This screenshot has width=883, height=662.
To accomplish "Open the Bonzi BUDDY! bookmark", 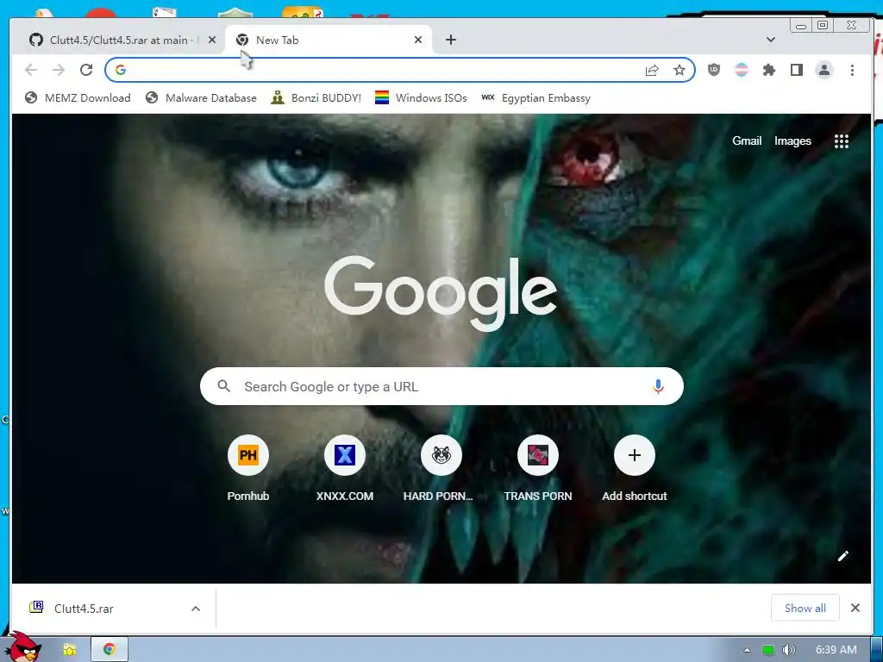I will [x=316, y=98].
